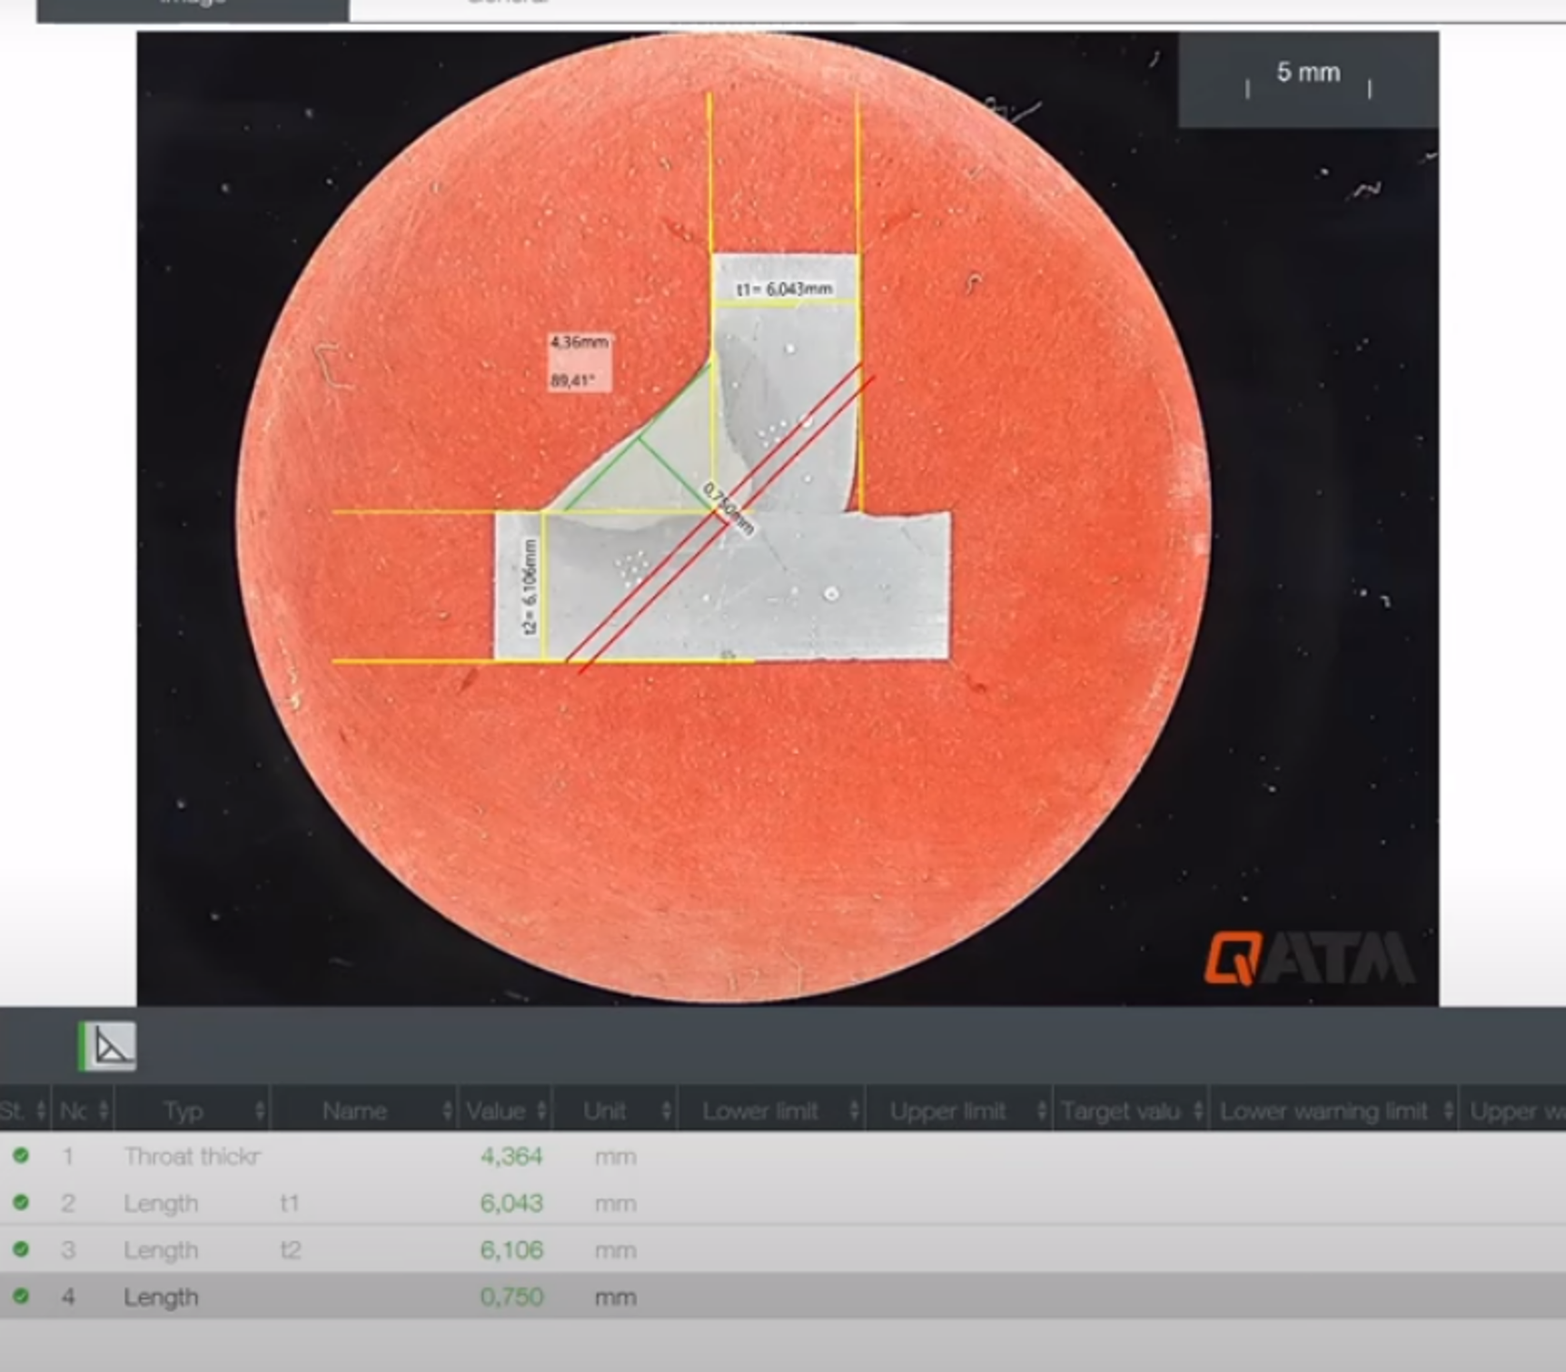Select the Throat thickness measurement row

(192, 1156)
